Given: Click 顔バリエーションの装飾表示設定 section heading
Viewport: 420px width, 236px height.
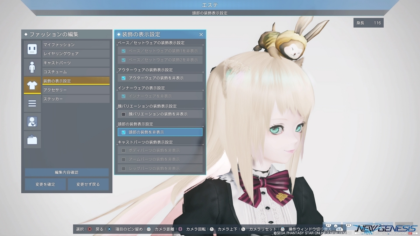Looking at the screenshot, I should (147, 106).
